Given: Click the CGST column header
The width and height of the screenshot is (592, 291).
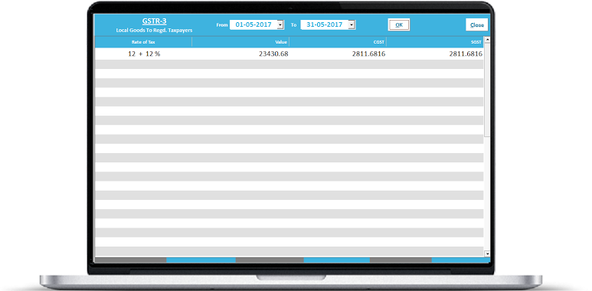Looking at the screenshot, I should coord(338,42).
